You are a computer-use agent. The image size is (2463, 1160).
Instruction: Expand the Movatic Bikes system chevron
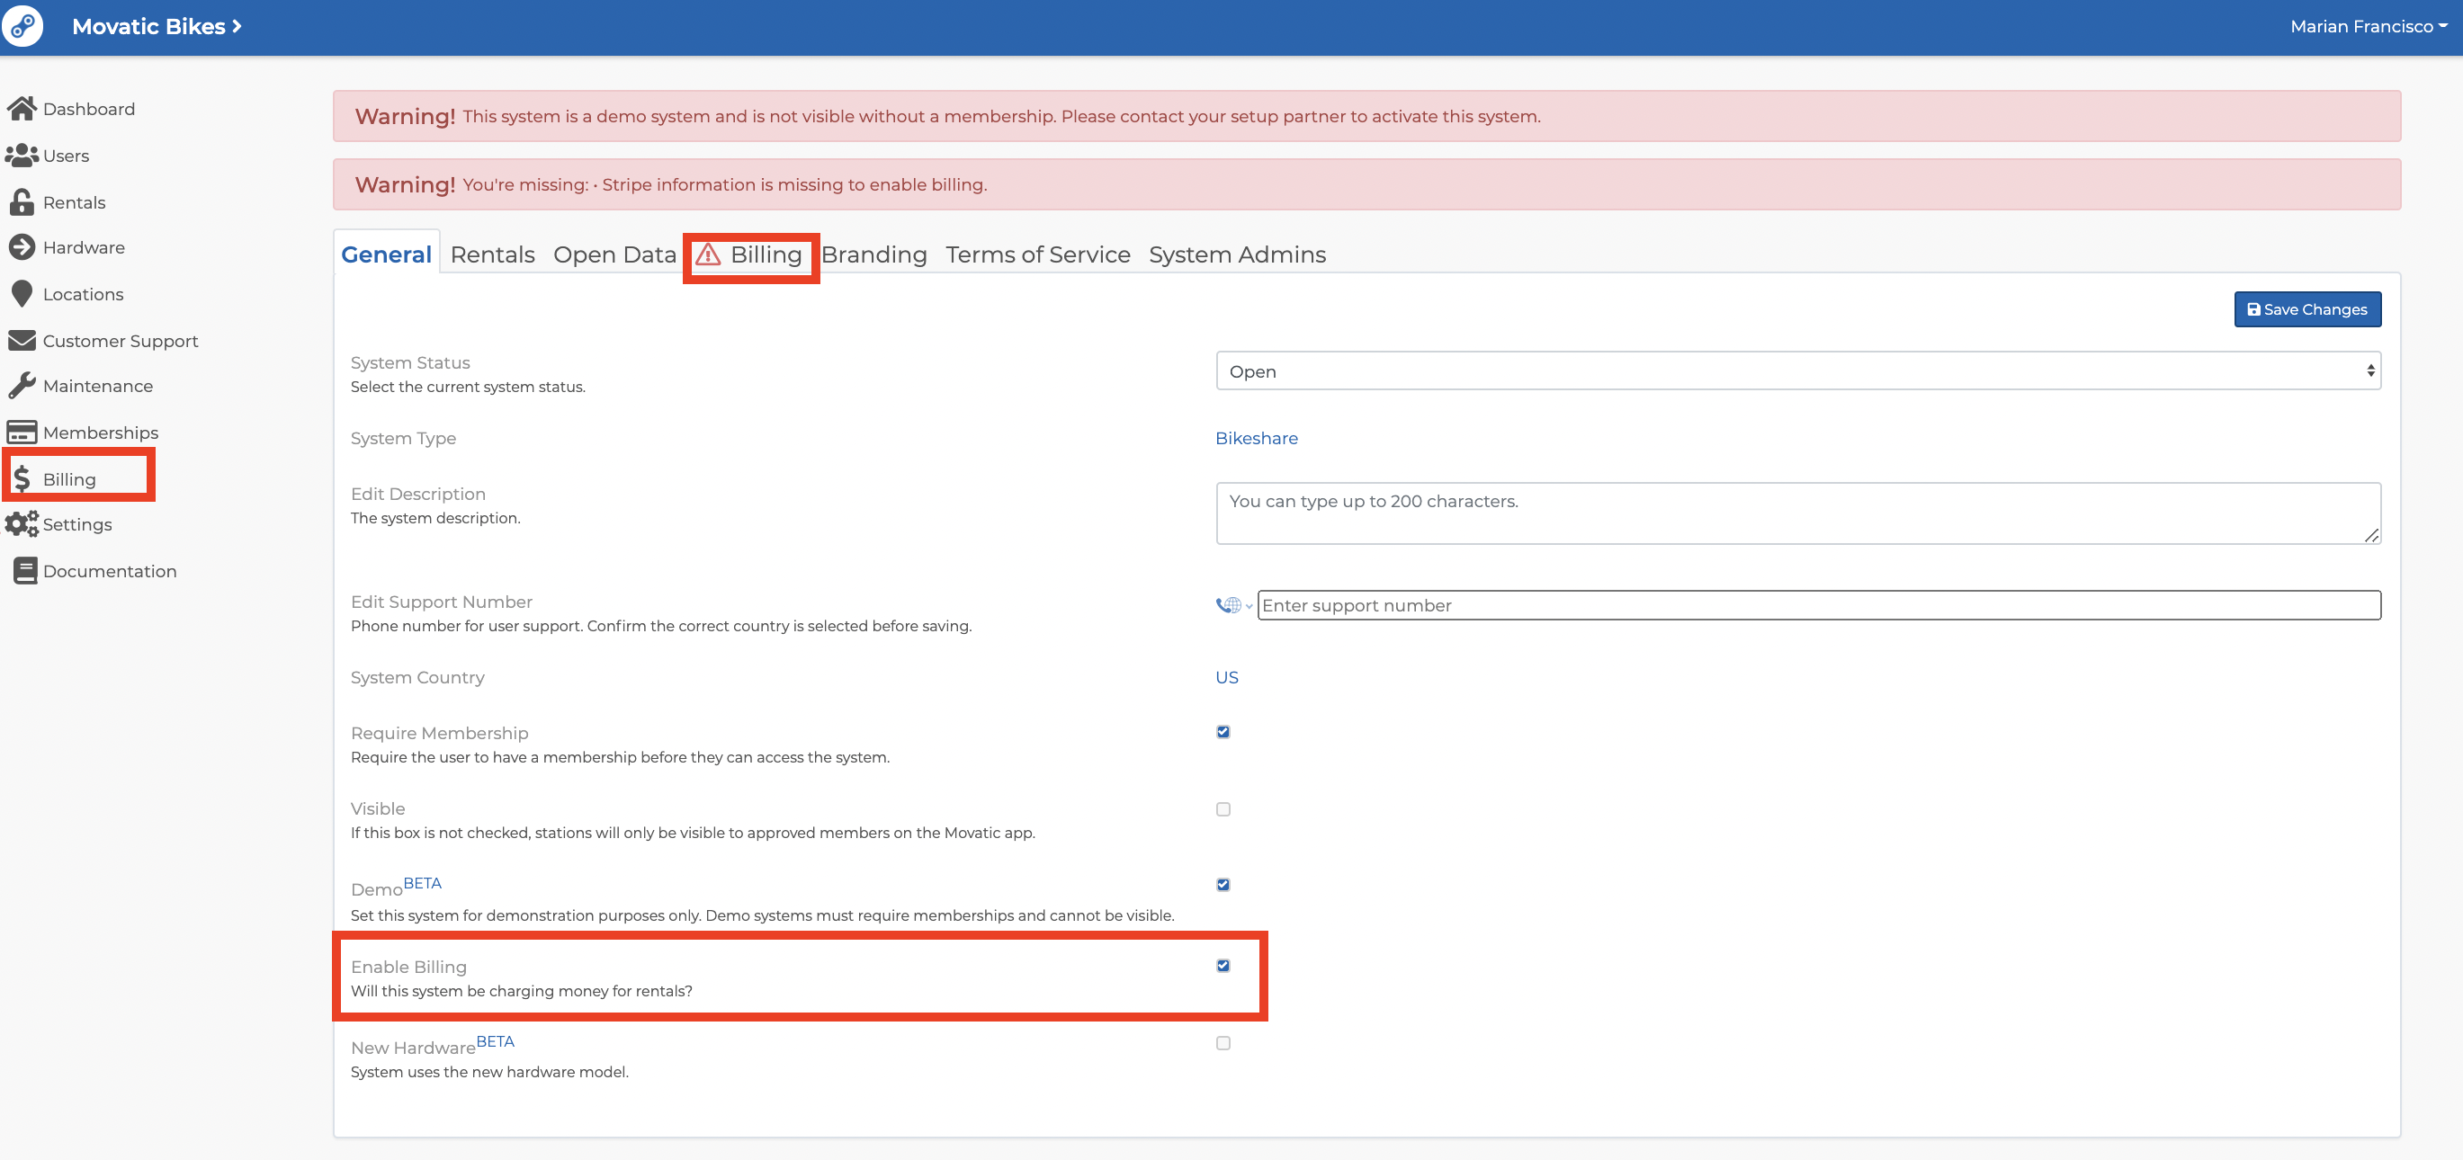(x=237, y=27)
